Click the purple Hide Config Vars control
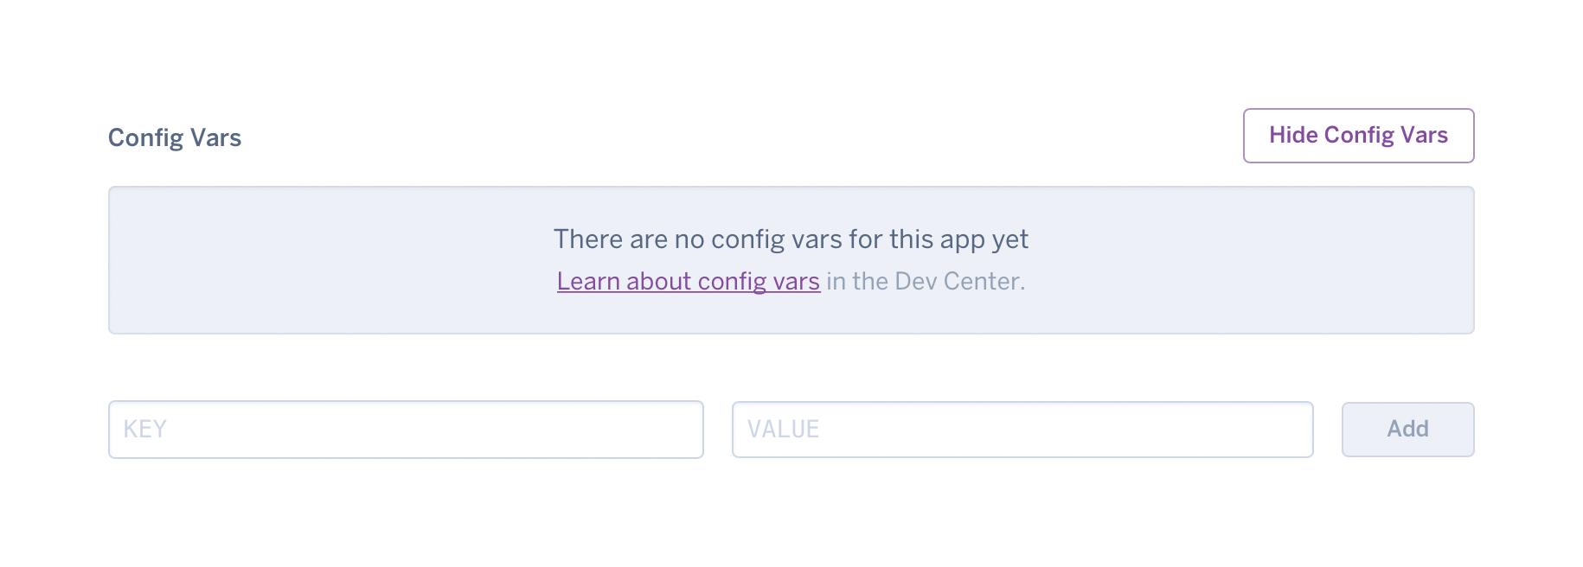Viewport: 1583px width, 567px height. 1358,136
